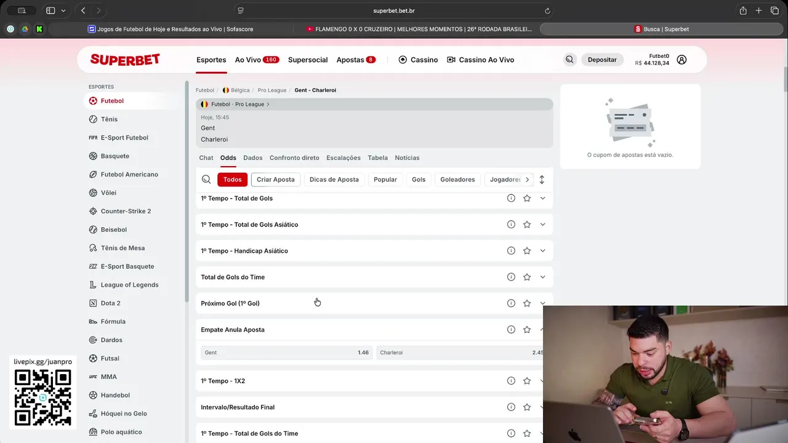788x443 pixels.
Task: Open League of Legends category
Action: (x=123, y=285)
